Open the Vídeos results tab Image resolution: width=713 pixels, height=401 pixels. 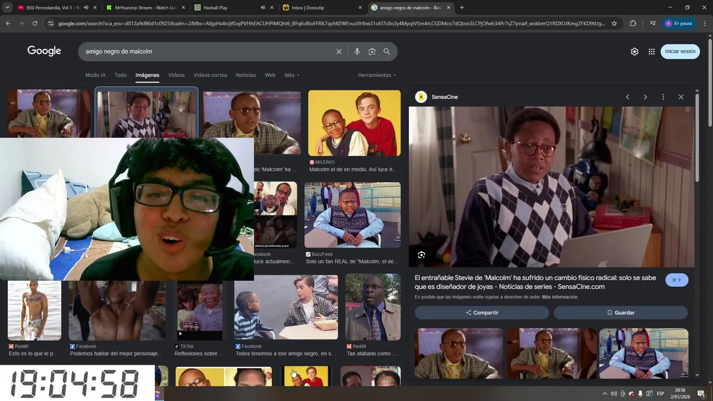(x=176, y=75)
